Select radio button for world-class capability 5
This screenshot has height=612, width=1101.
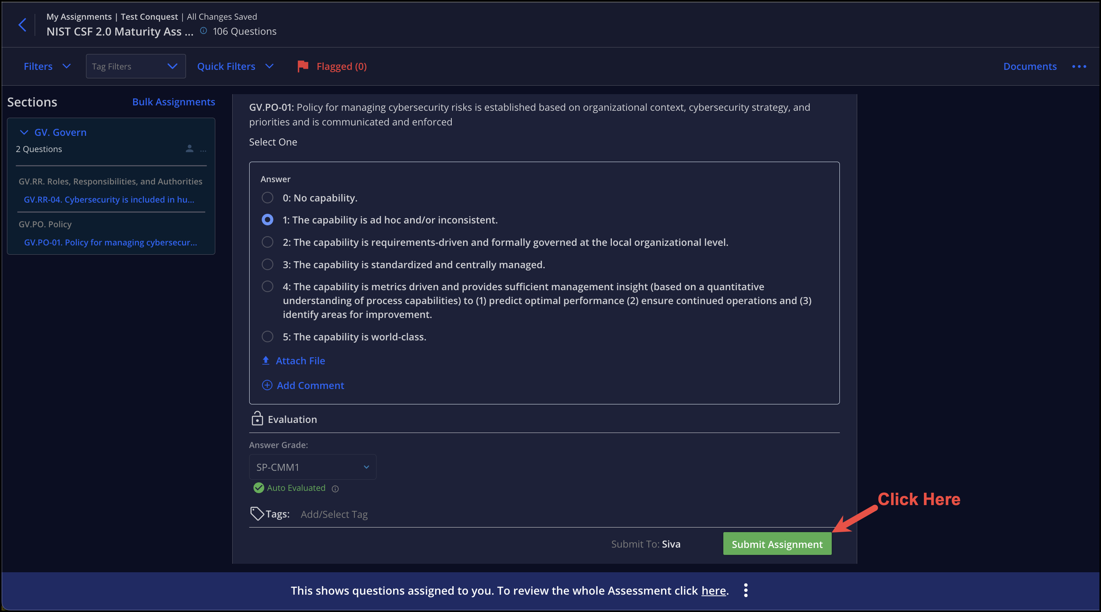tap(268, 336)
